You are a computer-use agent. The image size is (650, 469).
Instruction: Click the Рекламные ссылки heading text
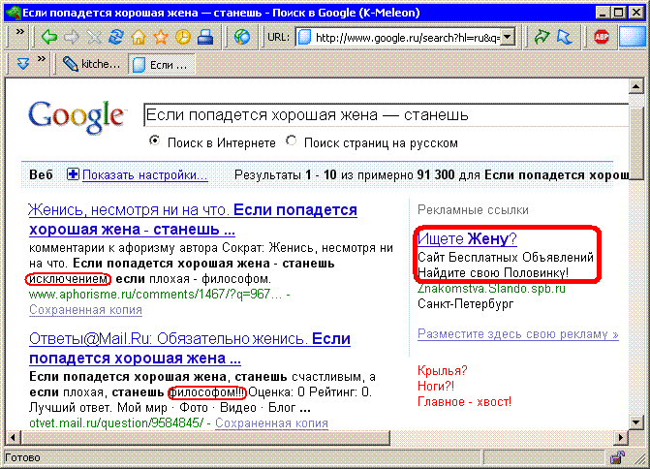[473, 210]
